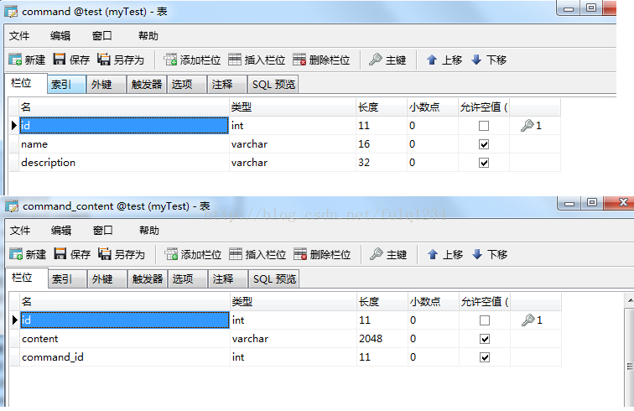This screenshot has width=634, height=411.
Task: Set primary key (主键) in the command_content window
Action: 388,254
